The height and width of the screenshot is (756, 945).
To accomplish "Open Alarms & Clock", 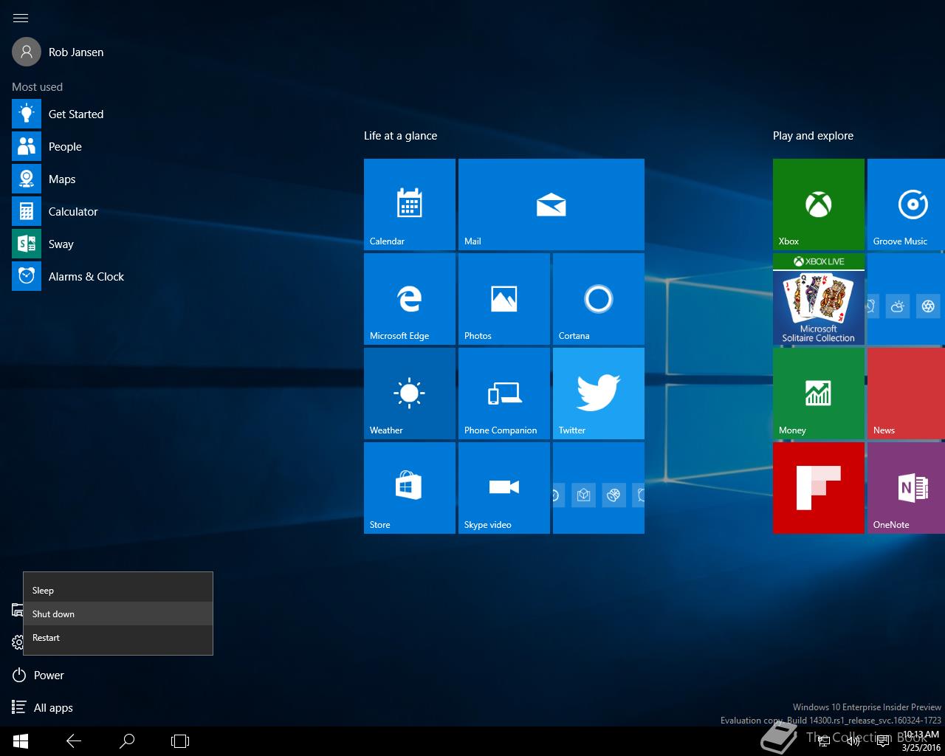I will [69, 276].
